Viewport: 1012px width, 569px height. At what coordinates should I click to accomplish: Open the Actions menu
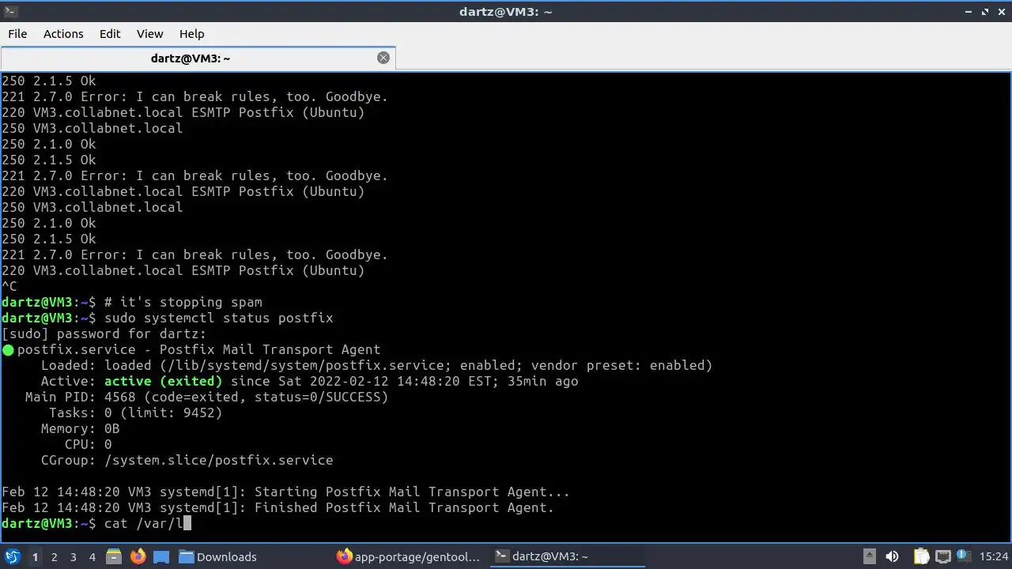coord(63,34)
